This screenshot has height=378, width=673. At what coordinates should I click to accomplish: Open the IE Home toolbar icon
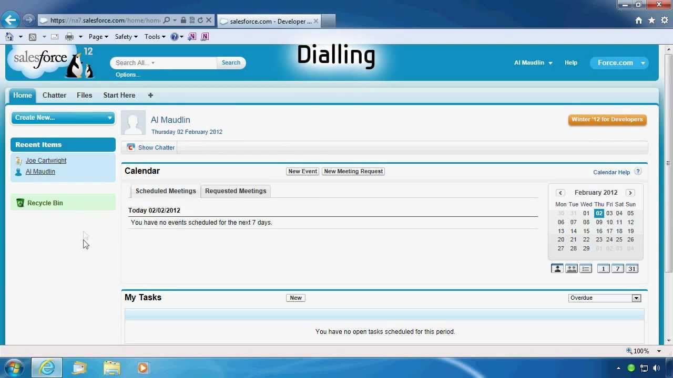coord(9,37)
